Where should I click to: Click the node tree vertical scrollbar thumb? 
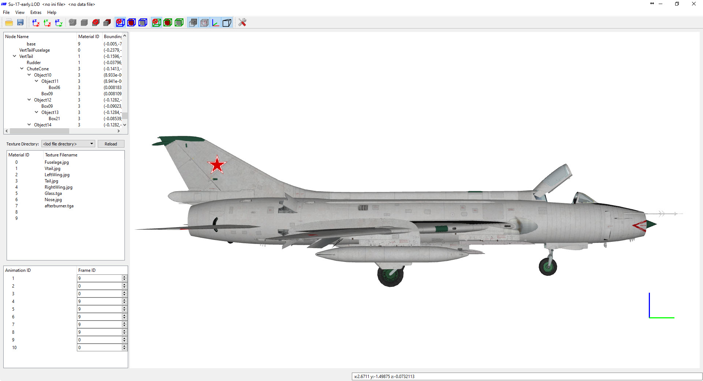coord(125,116)
